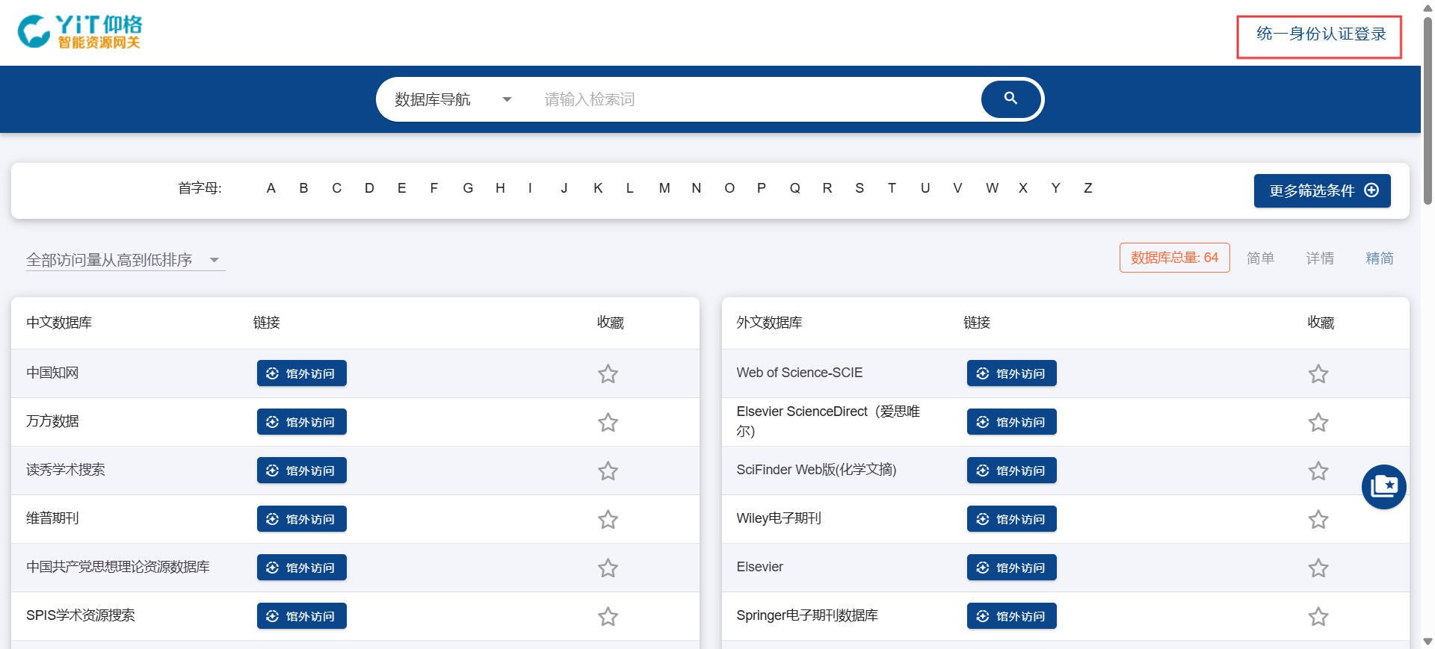Favorite SciFinder Web database star
The width and height of the screenshot is (1435, 649).
pos(1318,471)
